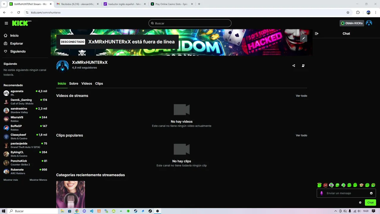This screenshot has width=380, height=214.
Task: Open Siguiendo in the sidebar
Action: [x=18, y=51]
